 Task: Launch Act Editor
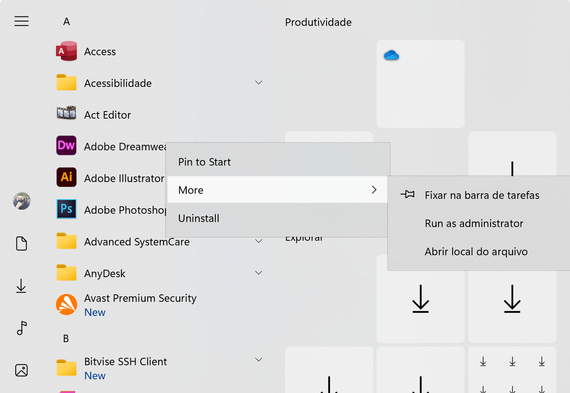pos(107,115)
